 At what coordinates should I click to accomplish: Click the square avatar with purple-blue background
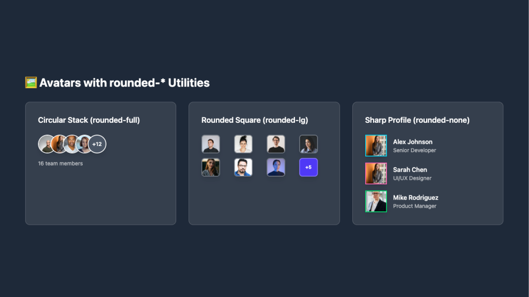[x=276, y=167]
